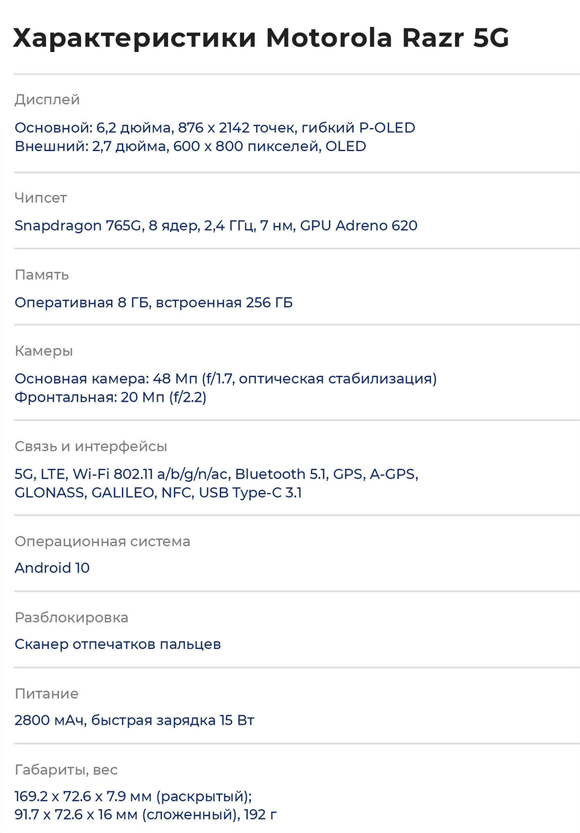Select the Сканер отпечатков пальцев text

point(118,644)
